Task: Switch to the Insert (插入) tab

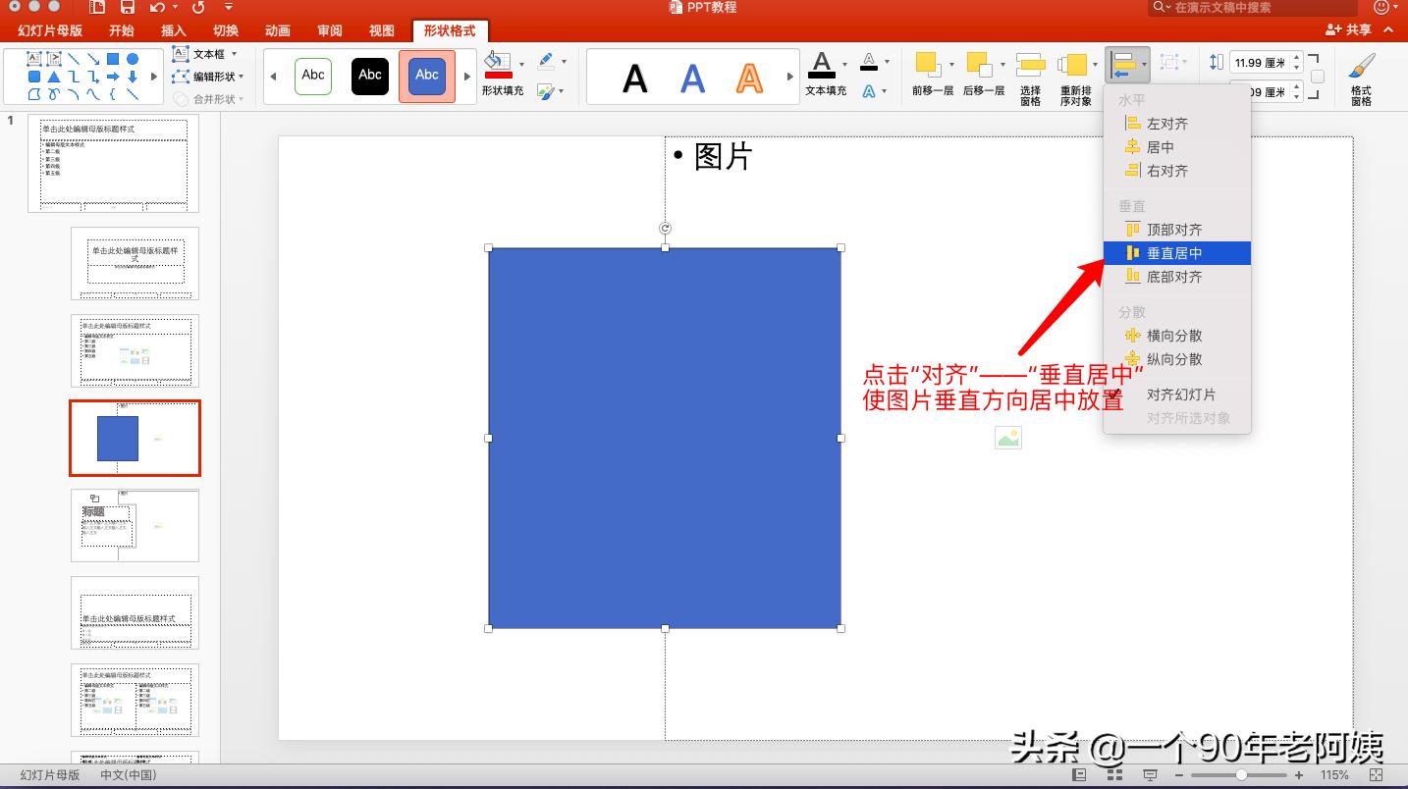Action: click(x=173, y=30)
